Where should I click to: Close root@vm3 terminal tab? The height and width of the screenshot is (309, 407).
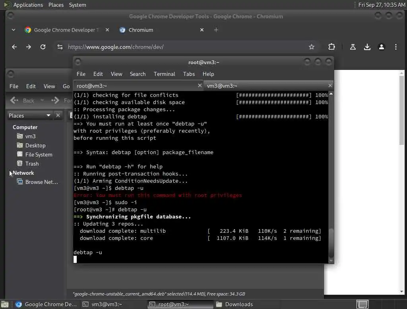click(200, 85)
